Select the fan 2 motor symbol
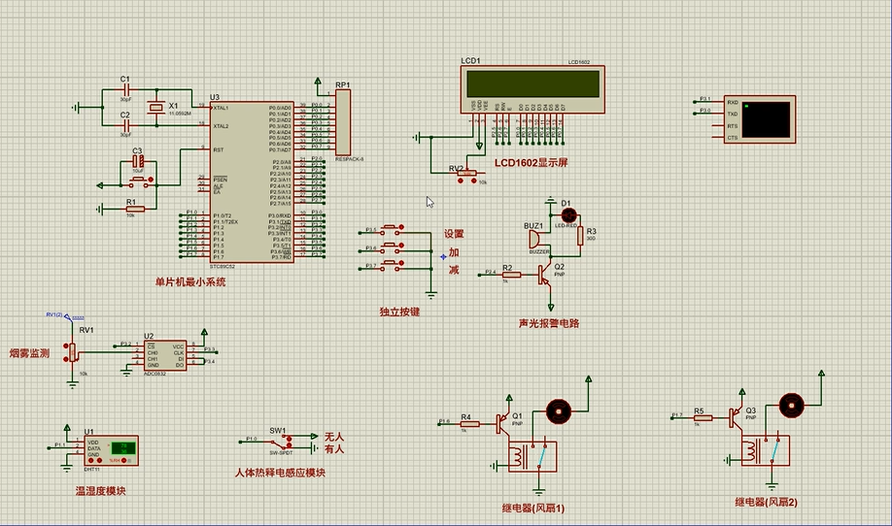This screenshot has width=892, height=526. [791, 405]
